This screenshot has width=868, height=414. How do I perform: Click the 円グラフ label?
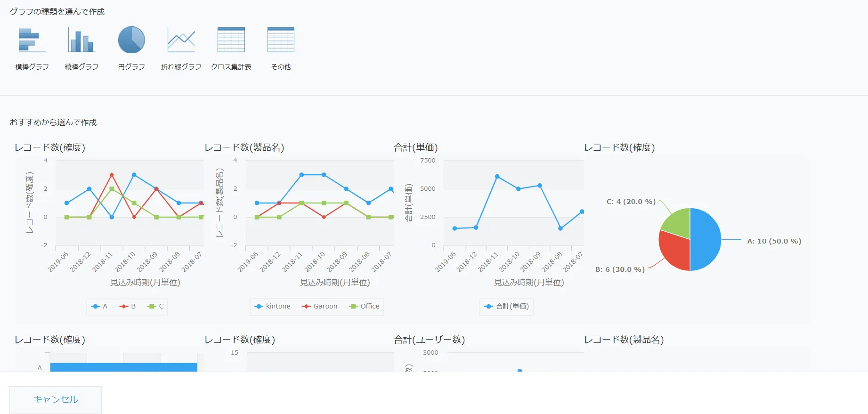[x=131, y=67]
